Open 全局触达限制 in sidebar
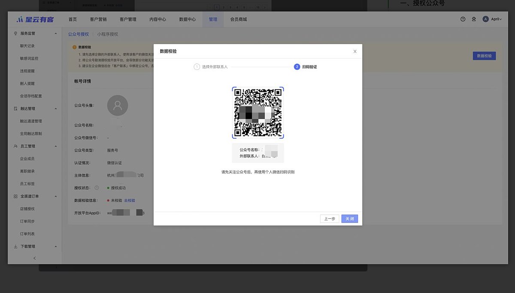The width and height of the screenshot is (515, 293). [31, 134]
